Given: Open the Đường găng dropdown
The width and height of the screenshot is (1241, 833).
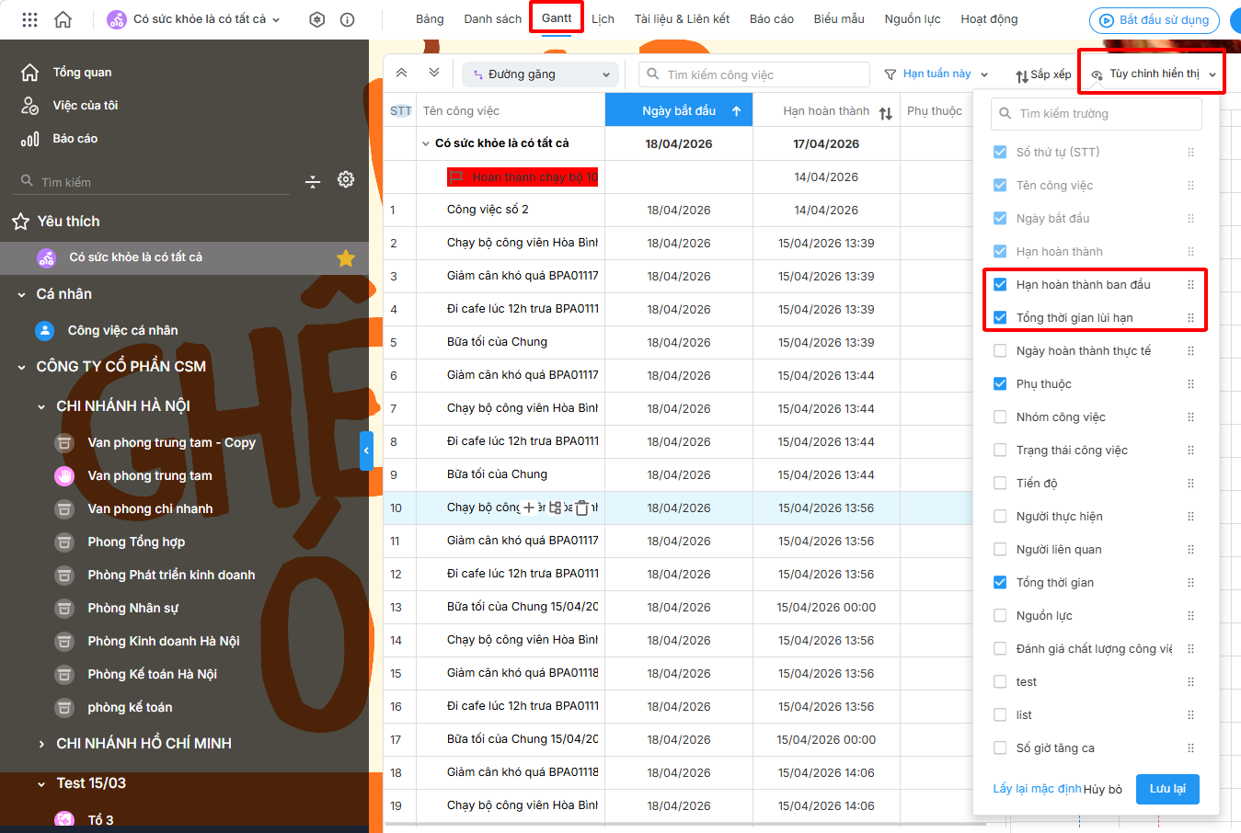Looking at the screenshot, I should [538, 74].
